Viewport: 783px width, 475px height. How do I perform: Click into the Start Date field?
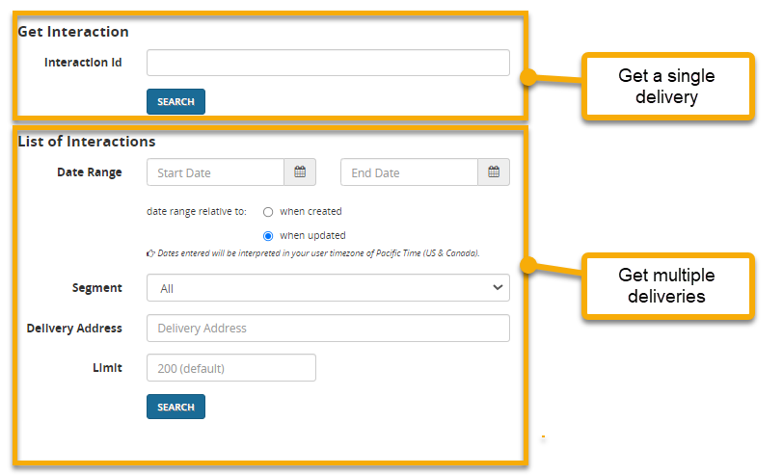pos(215,172)
